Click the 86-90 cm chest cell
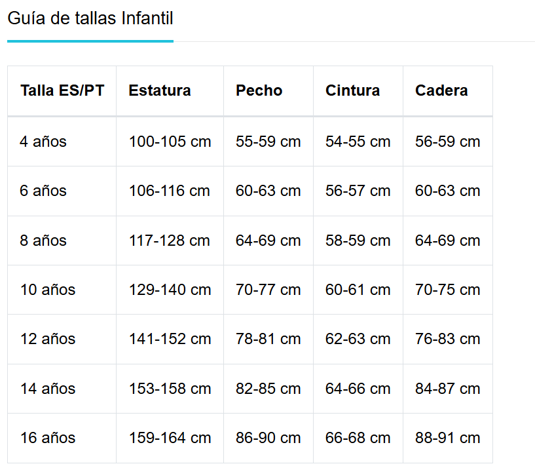The image size is (535, 466). pos(268,438)
